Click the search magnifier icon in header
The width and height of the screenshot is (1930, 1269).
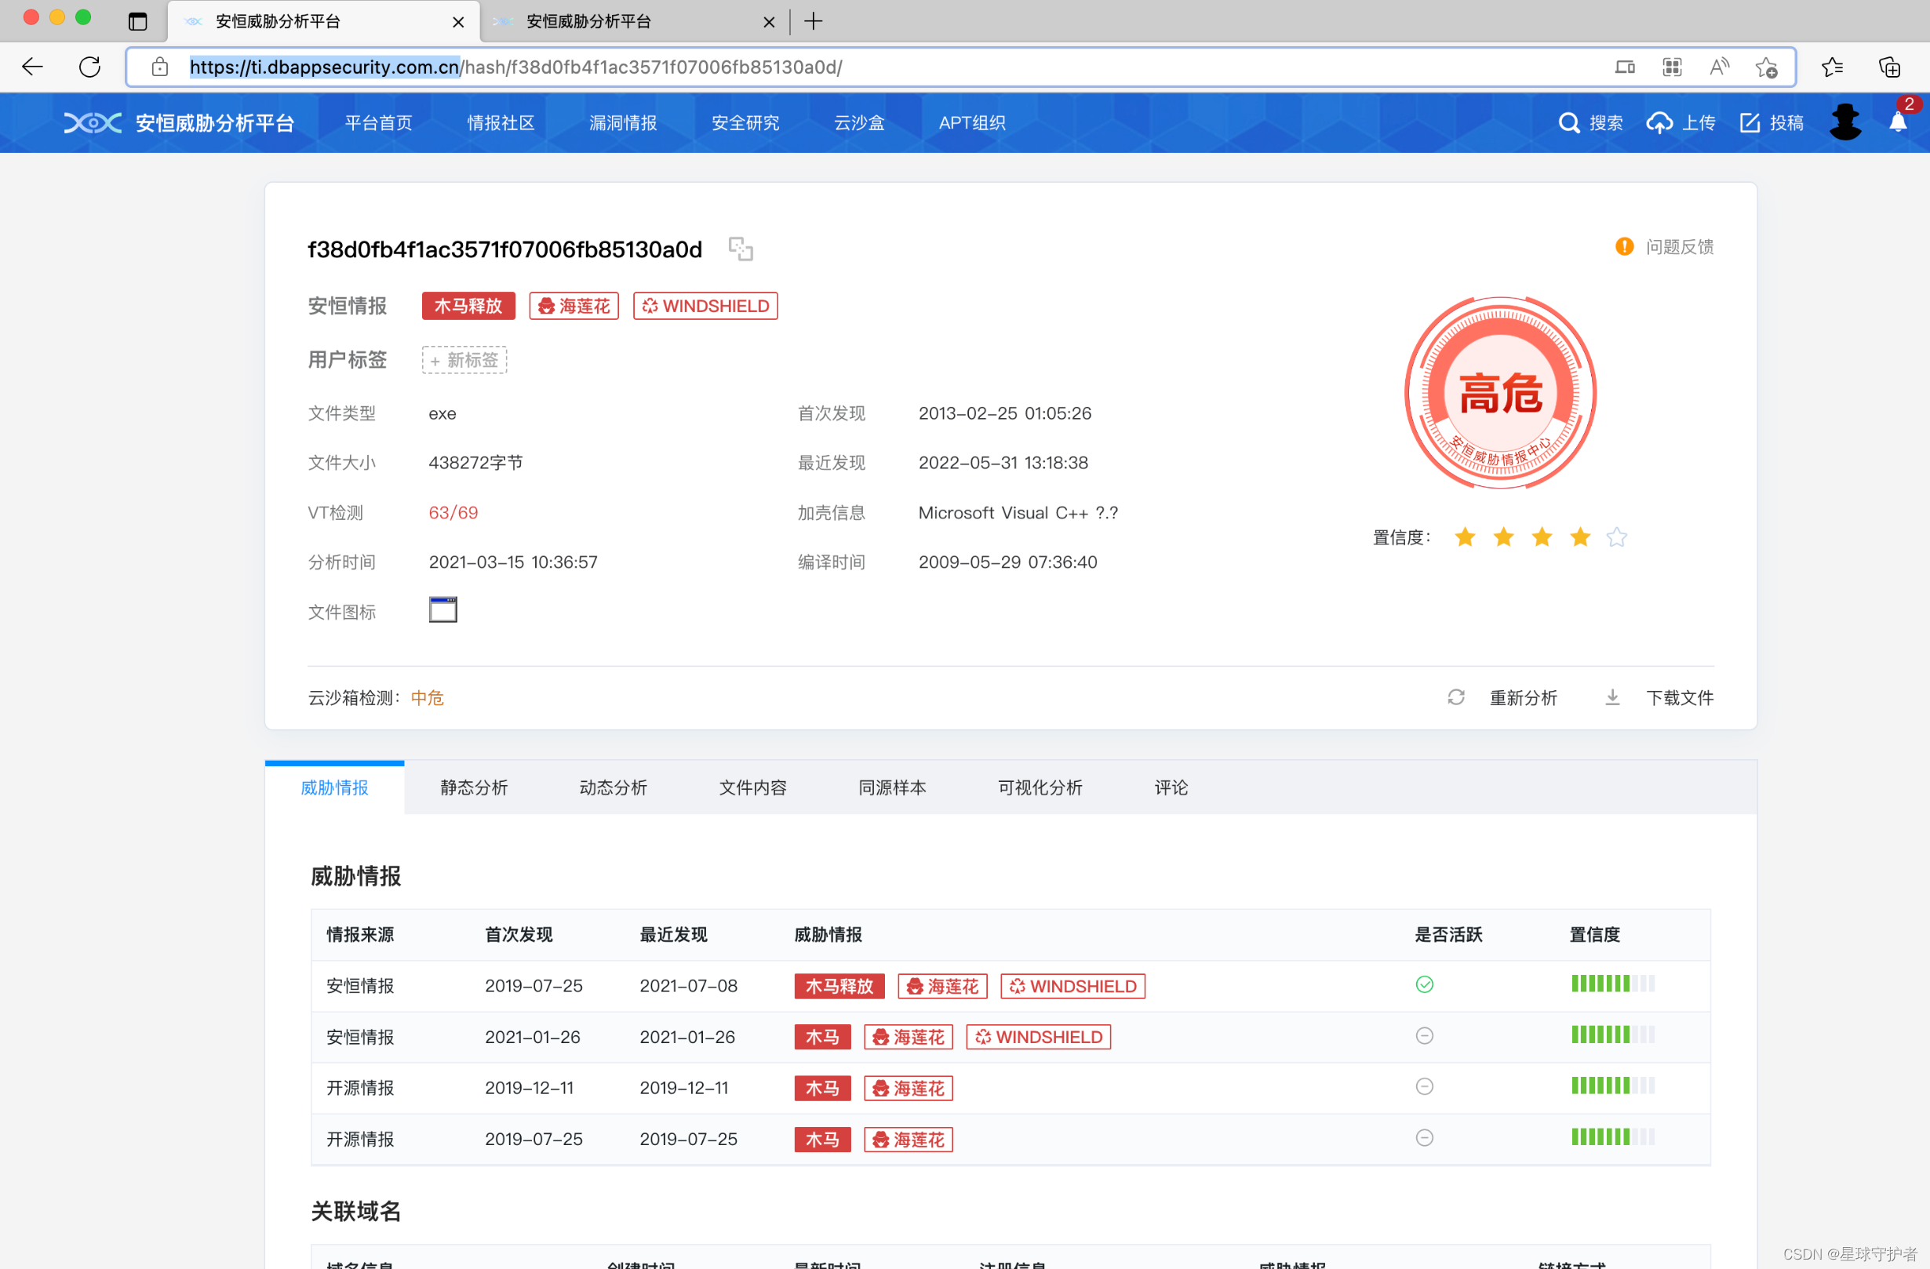[x=1568, y=122]
